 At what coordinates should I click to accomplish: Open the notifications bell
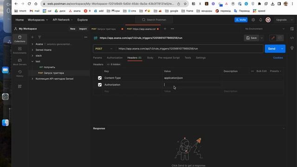[261, 20]
